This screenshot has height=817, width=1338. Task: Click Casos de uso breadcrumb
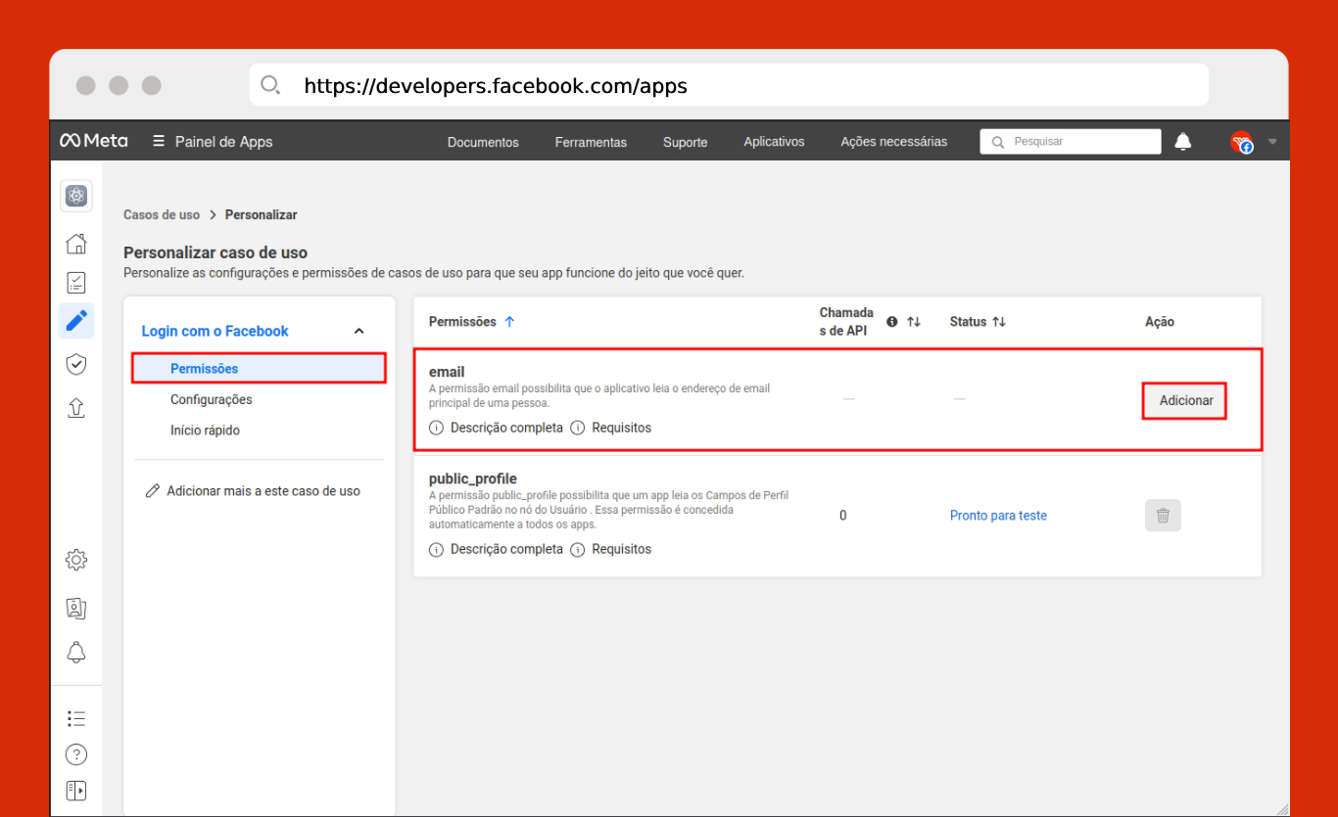(x=162, y=215)
